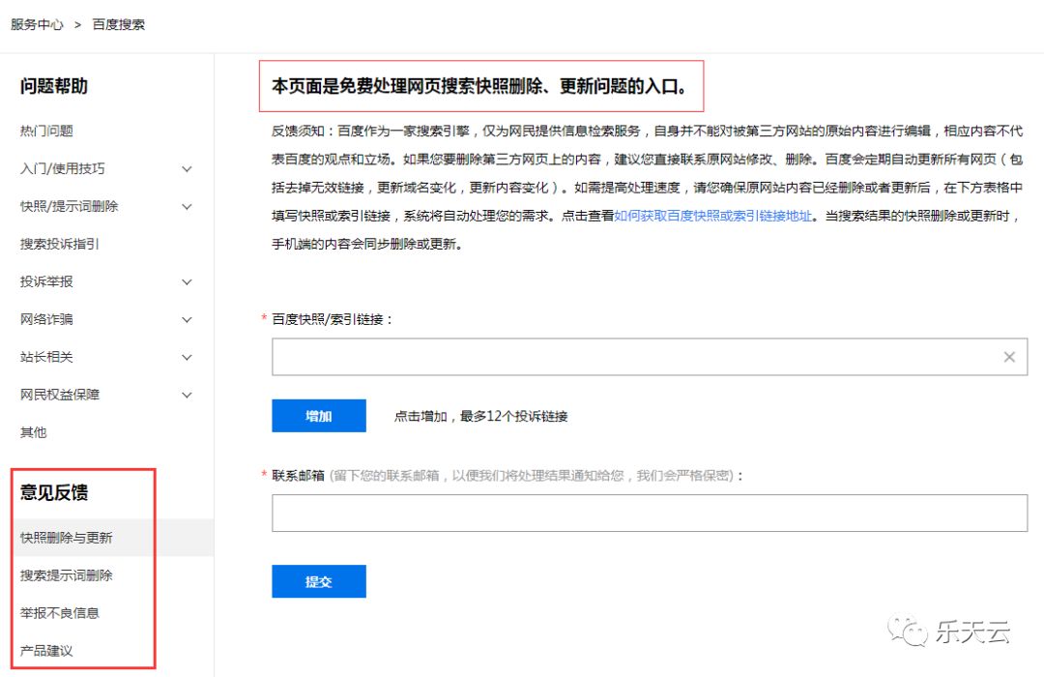Select 举报不良信息 under 意见反馈
This screenshot has height=677, width=1044.
click(x=58, y=612)
